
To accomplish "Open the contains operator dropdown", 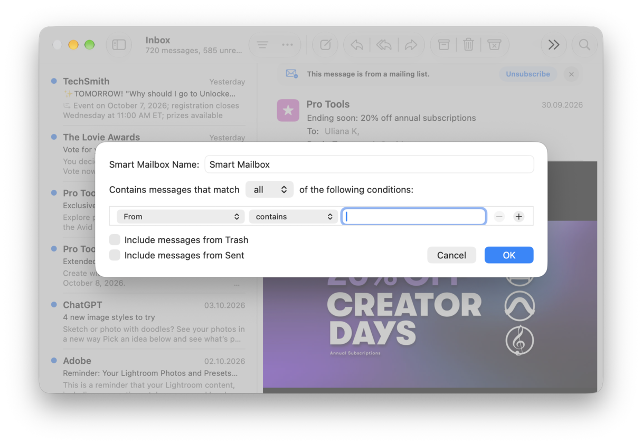I will click(x=293, y=217).
